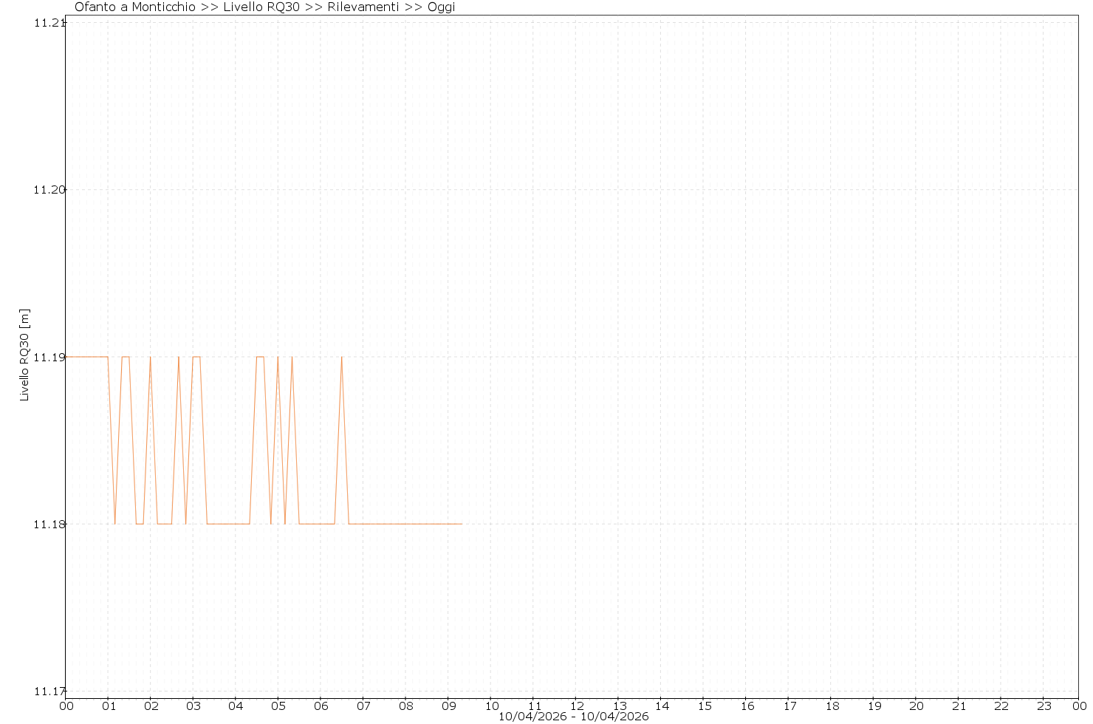This screenshot has height=724, width=1093.
Task: Click hour 06 on the time axis
Action: click(321, 706)
